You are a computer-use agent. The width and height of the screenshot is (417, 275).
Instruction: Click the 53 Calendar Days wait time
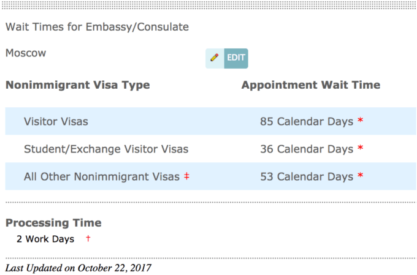307,176
